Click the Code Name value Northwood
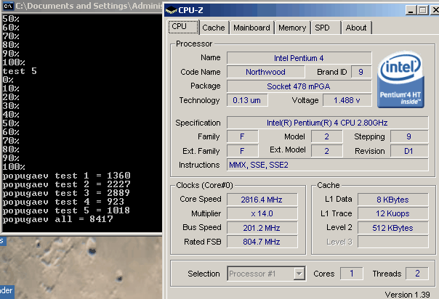Image resolution: width=439 pixels, height=299 pixels. click(265, 72)
